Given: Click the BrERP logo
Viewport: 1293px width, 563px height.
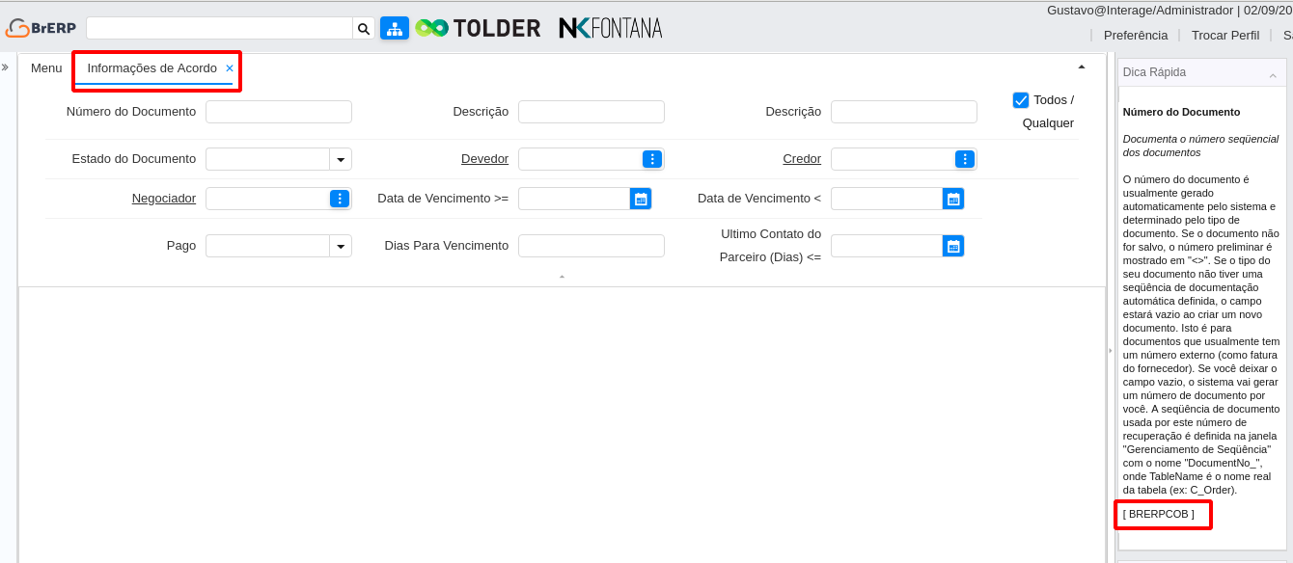Looking at the screenshot, I should 40,28.
